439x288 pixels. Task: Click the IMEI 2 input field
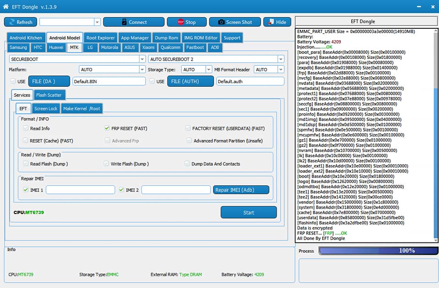[176, 190]
